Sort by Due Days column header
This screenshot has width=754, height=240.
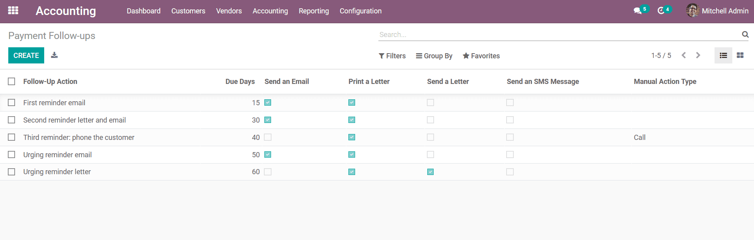pyautogui.click(x=240, y=82)
